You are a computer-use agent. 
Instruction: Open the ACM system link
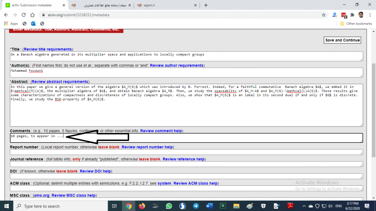tap(164, 183)
